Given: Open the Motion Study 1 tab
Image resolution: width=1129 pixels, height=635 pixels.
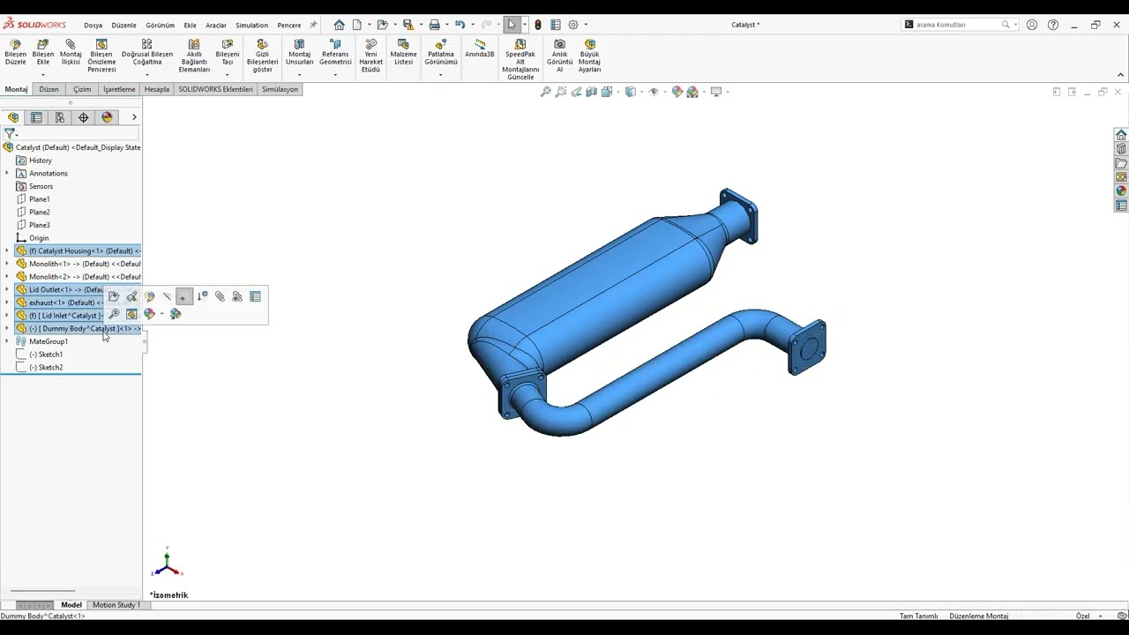Looking at the screenshot, I should (x=116, y=605).
